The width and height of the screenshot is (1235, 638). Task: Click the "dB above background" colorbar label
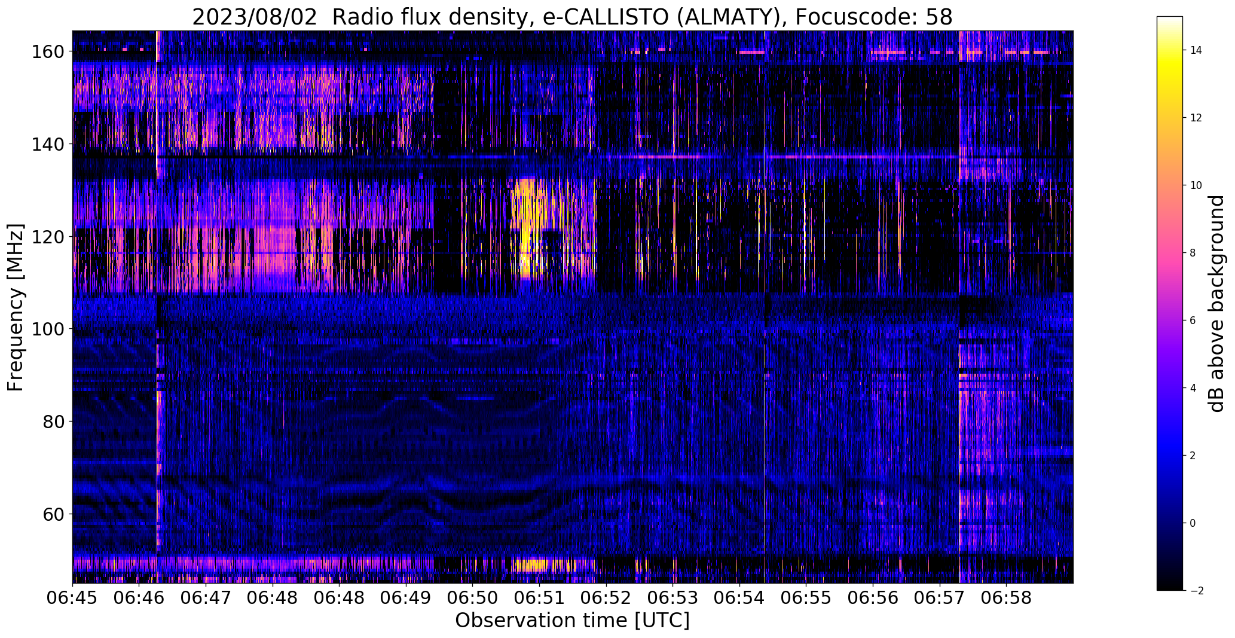point(1216,304)
